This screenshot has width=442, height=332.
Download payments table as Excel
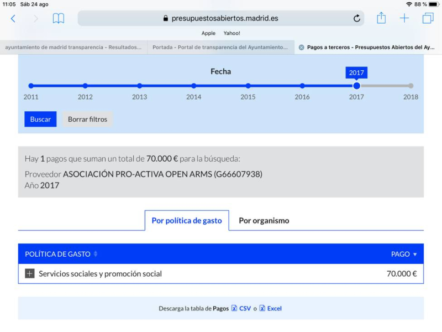(x=274, y=308)
